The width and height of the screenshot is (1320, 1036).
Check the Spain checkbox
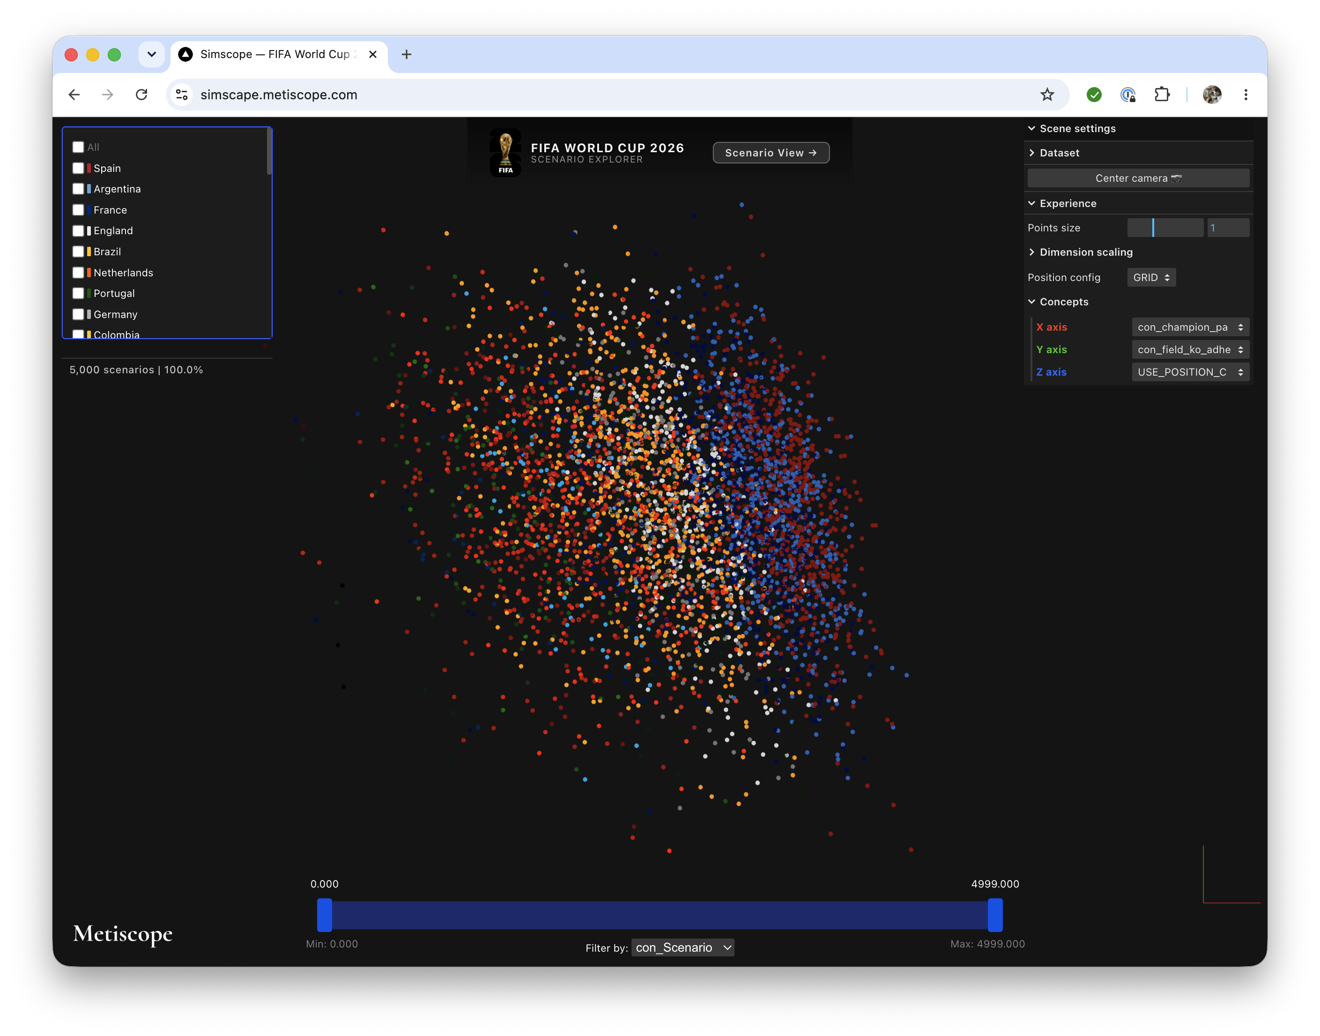pyautogui.click(x=78, y=168)
